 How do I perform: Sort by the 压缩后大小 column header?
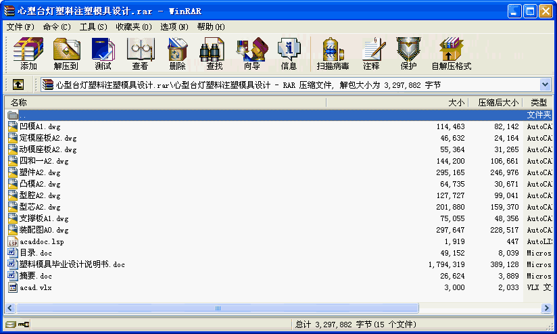(x=495, y=103)
